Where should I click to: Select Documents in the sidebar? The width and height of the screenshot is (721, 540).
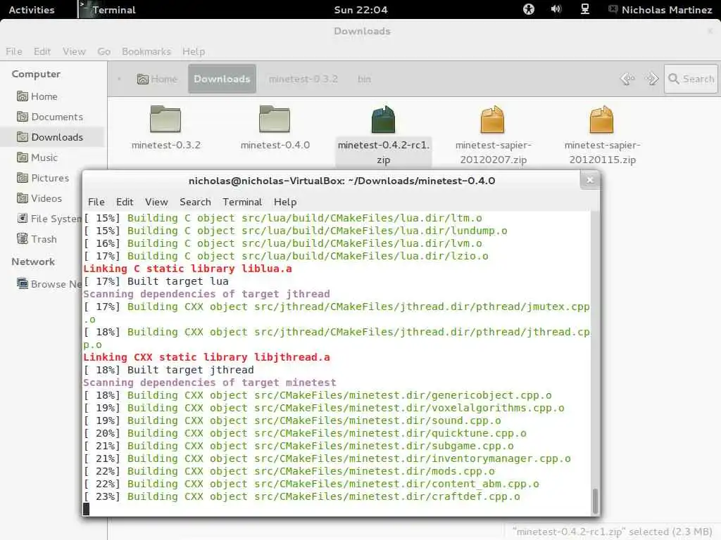click(53, 117)
